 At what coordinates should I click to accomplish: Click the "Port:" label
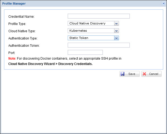(x=12, y=53)
